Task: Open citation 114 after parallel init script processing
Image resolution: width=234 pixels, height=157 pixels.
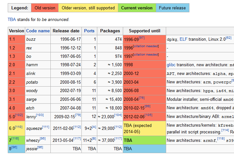Action: click(x=225, y=130)
